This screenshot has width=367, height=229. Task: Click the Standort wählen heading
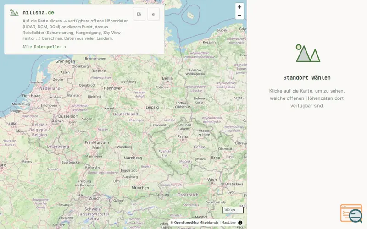[x=307, y=77]
